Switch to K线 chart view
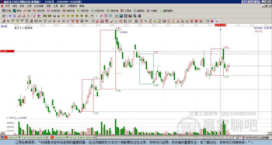The image size is (272, 145). point(27,11)
